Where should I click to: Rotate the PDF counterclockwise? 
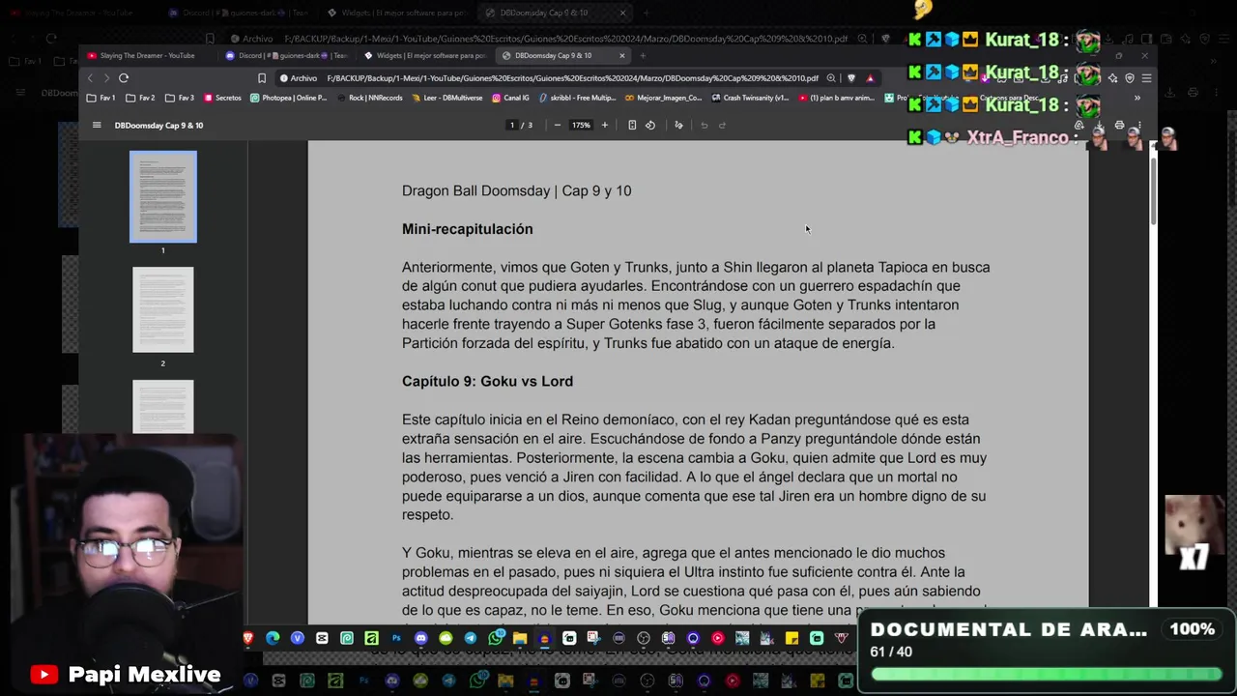(x=650, y=125)
